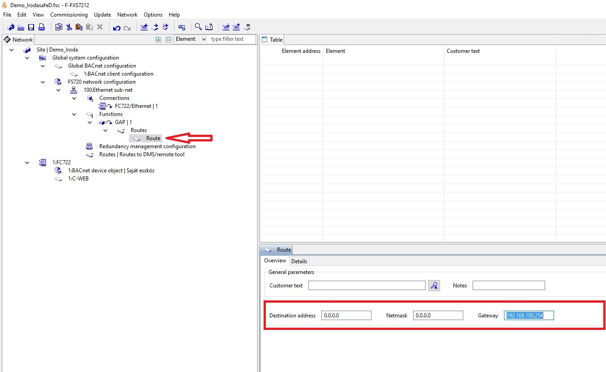606x372 pixels.
Task: Select Redundancy management configuration in the tree
Action: tap(147, 146)
